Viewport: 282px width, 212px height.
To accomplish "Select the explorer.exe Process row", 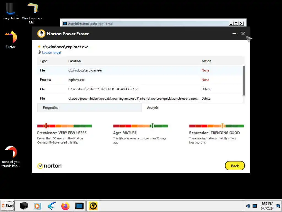I will click(140, 80).
